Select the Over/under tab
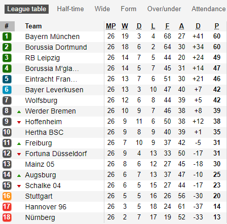The height and width of the screenshot is (224, 227). coord(164,9)
